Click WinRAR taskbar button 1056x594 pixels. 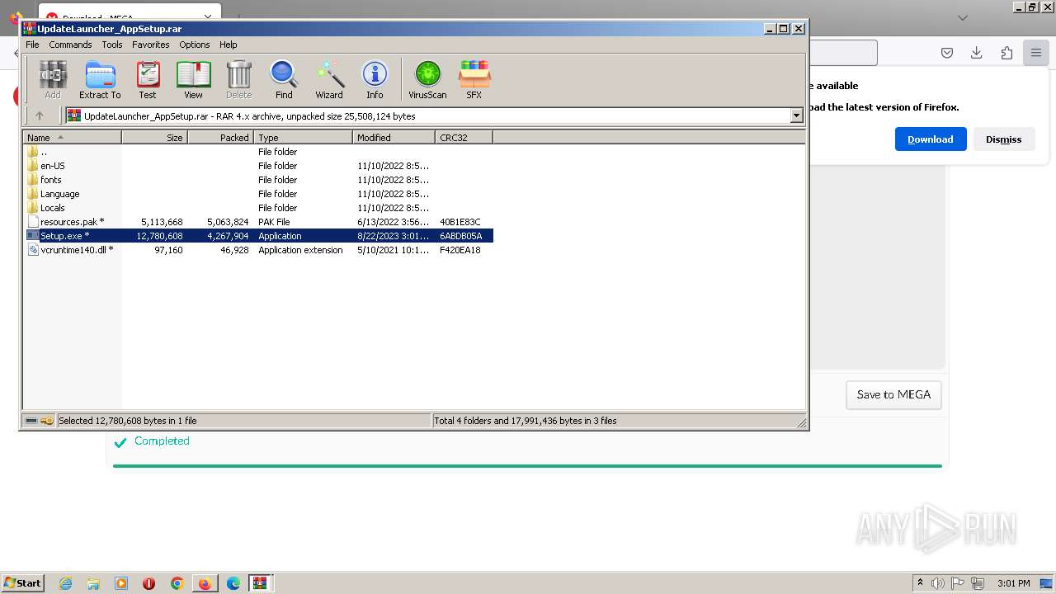(260, 583)
